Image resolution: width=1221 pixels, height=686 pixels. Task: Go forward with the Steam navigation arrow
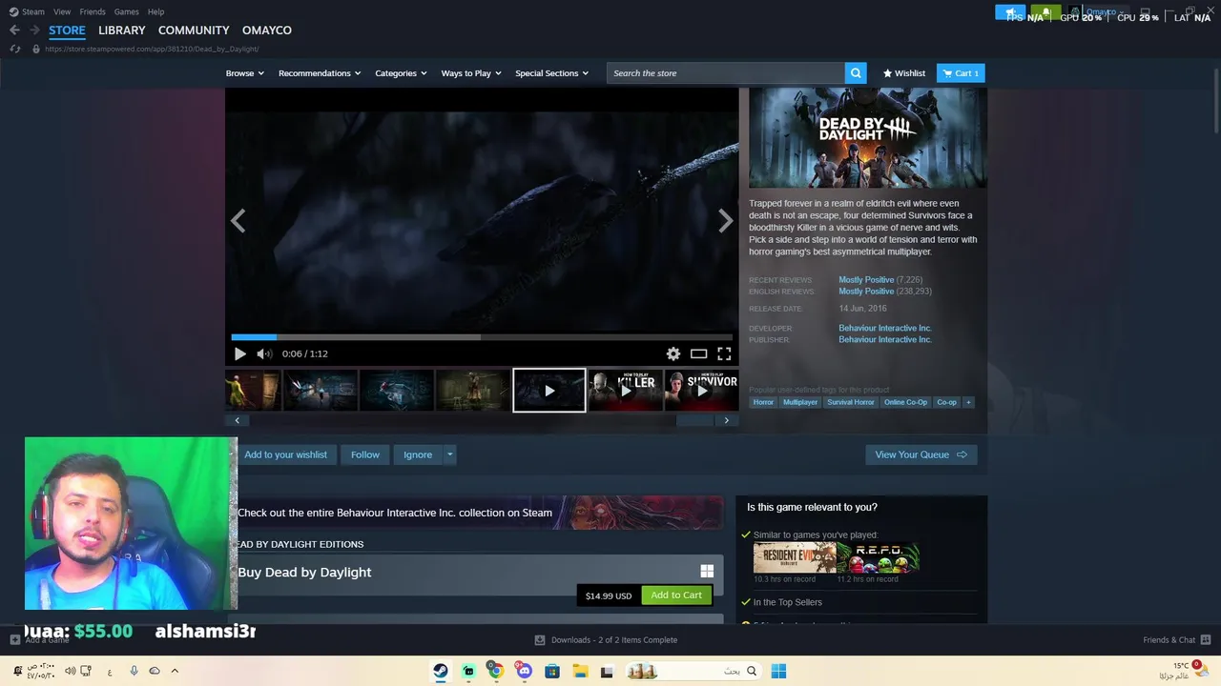pos(34,30)
